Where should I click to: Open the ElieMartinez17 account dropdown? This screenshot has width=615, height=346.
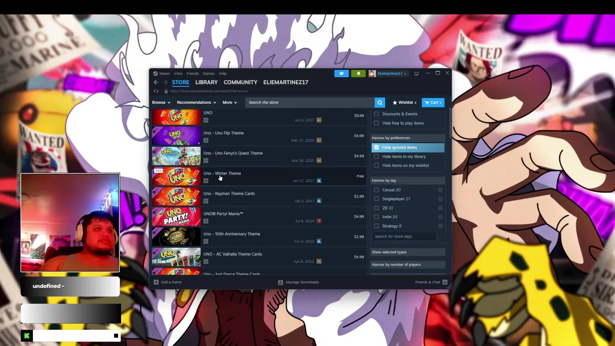[x=392, y=74]
